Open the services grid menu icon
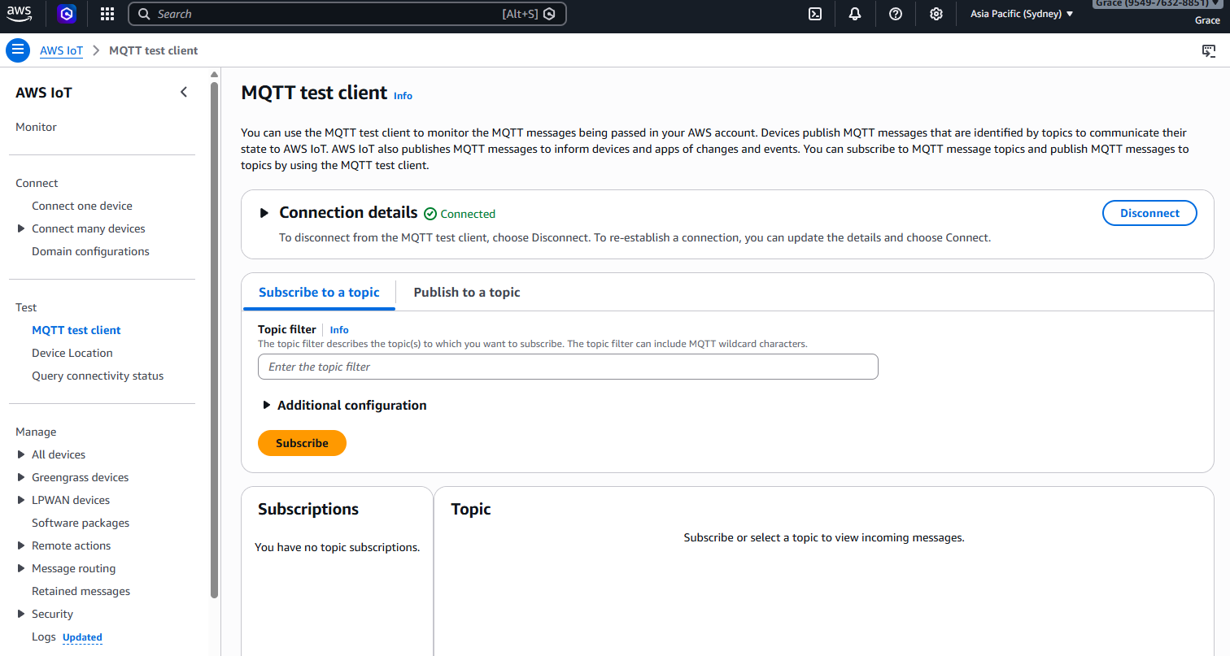The width and height of the screenshot is (1230, 656). (107, 14)
